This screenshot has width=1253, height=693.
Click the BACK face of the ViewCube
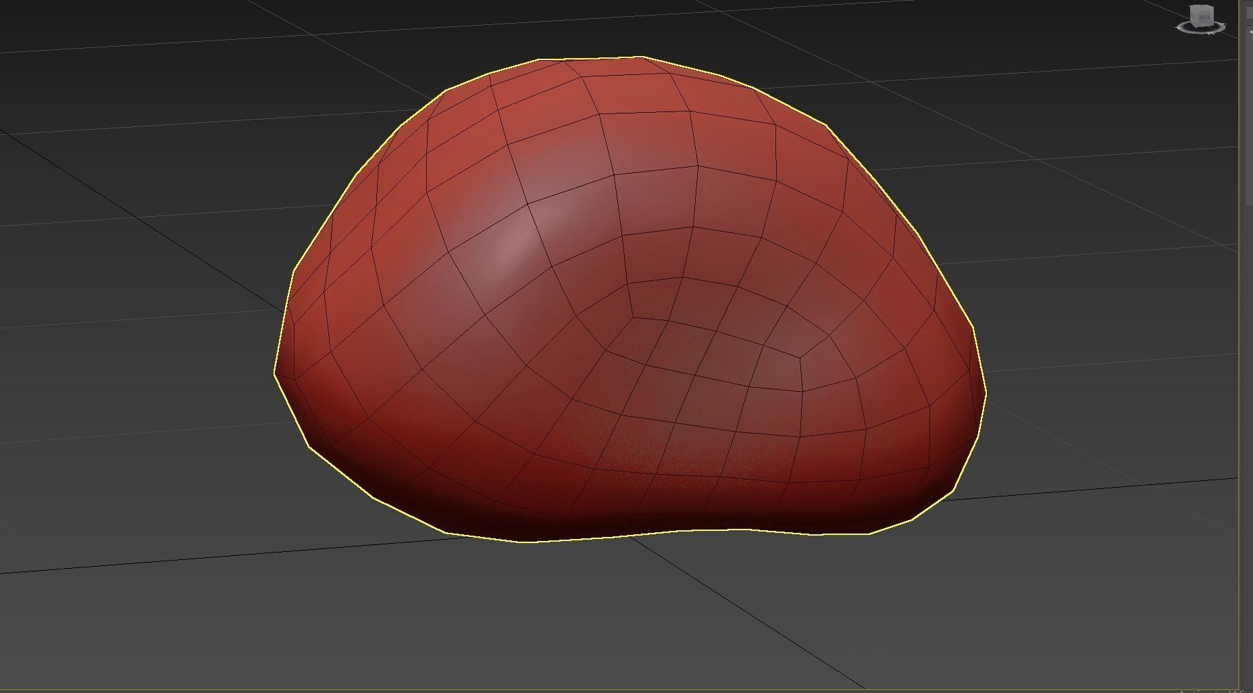point(1204,16)
